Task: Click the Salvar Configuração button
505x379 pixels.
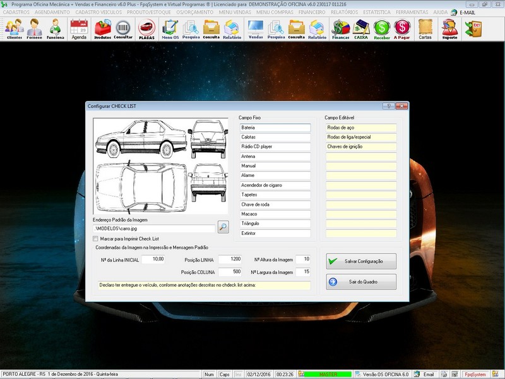Action: pos(361,261)
